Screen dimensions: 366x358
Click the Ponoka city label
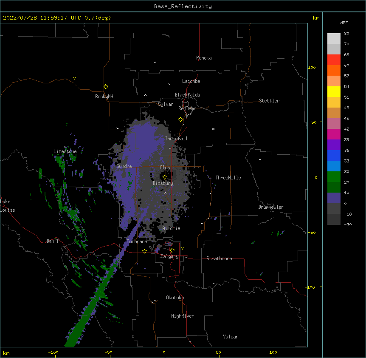(x=204, y=58)
